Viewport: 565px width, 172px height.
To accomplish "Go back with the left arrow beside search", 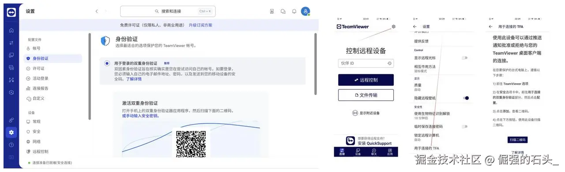I will pos(97,11).
